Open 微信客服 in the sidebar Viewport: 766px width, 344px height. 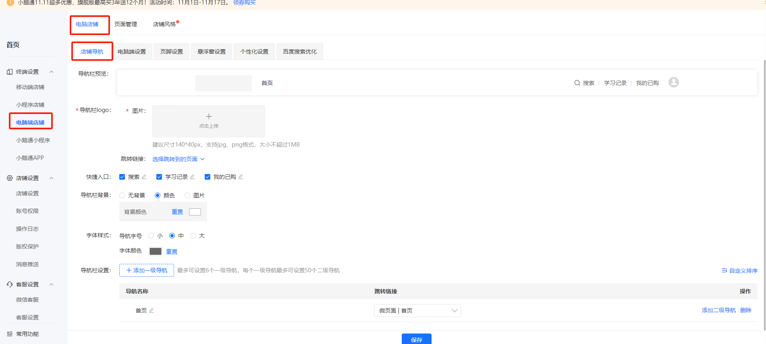click(27, 300)
